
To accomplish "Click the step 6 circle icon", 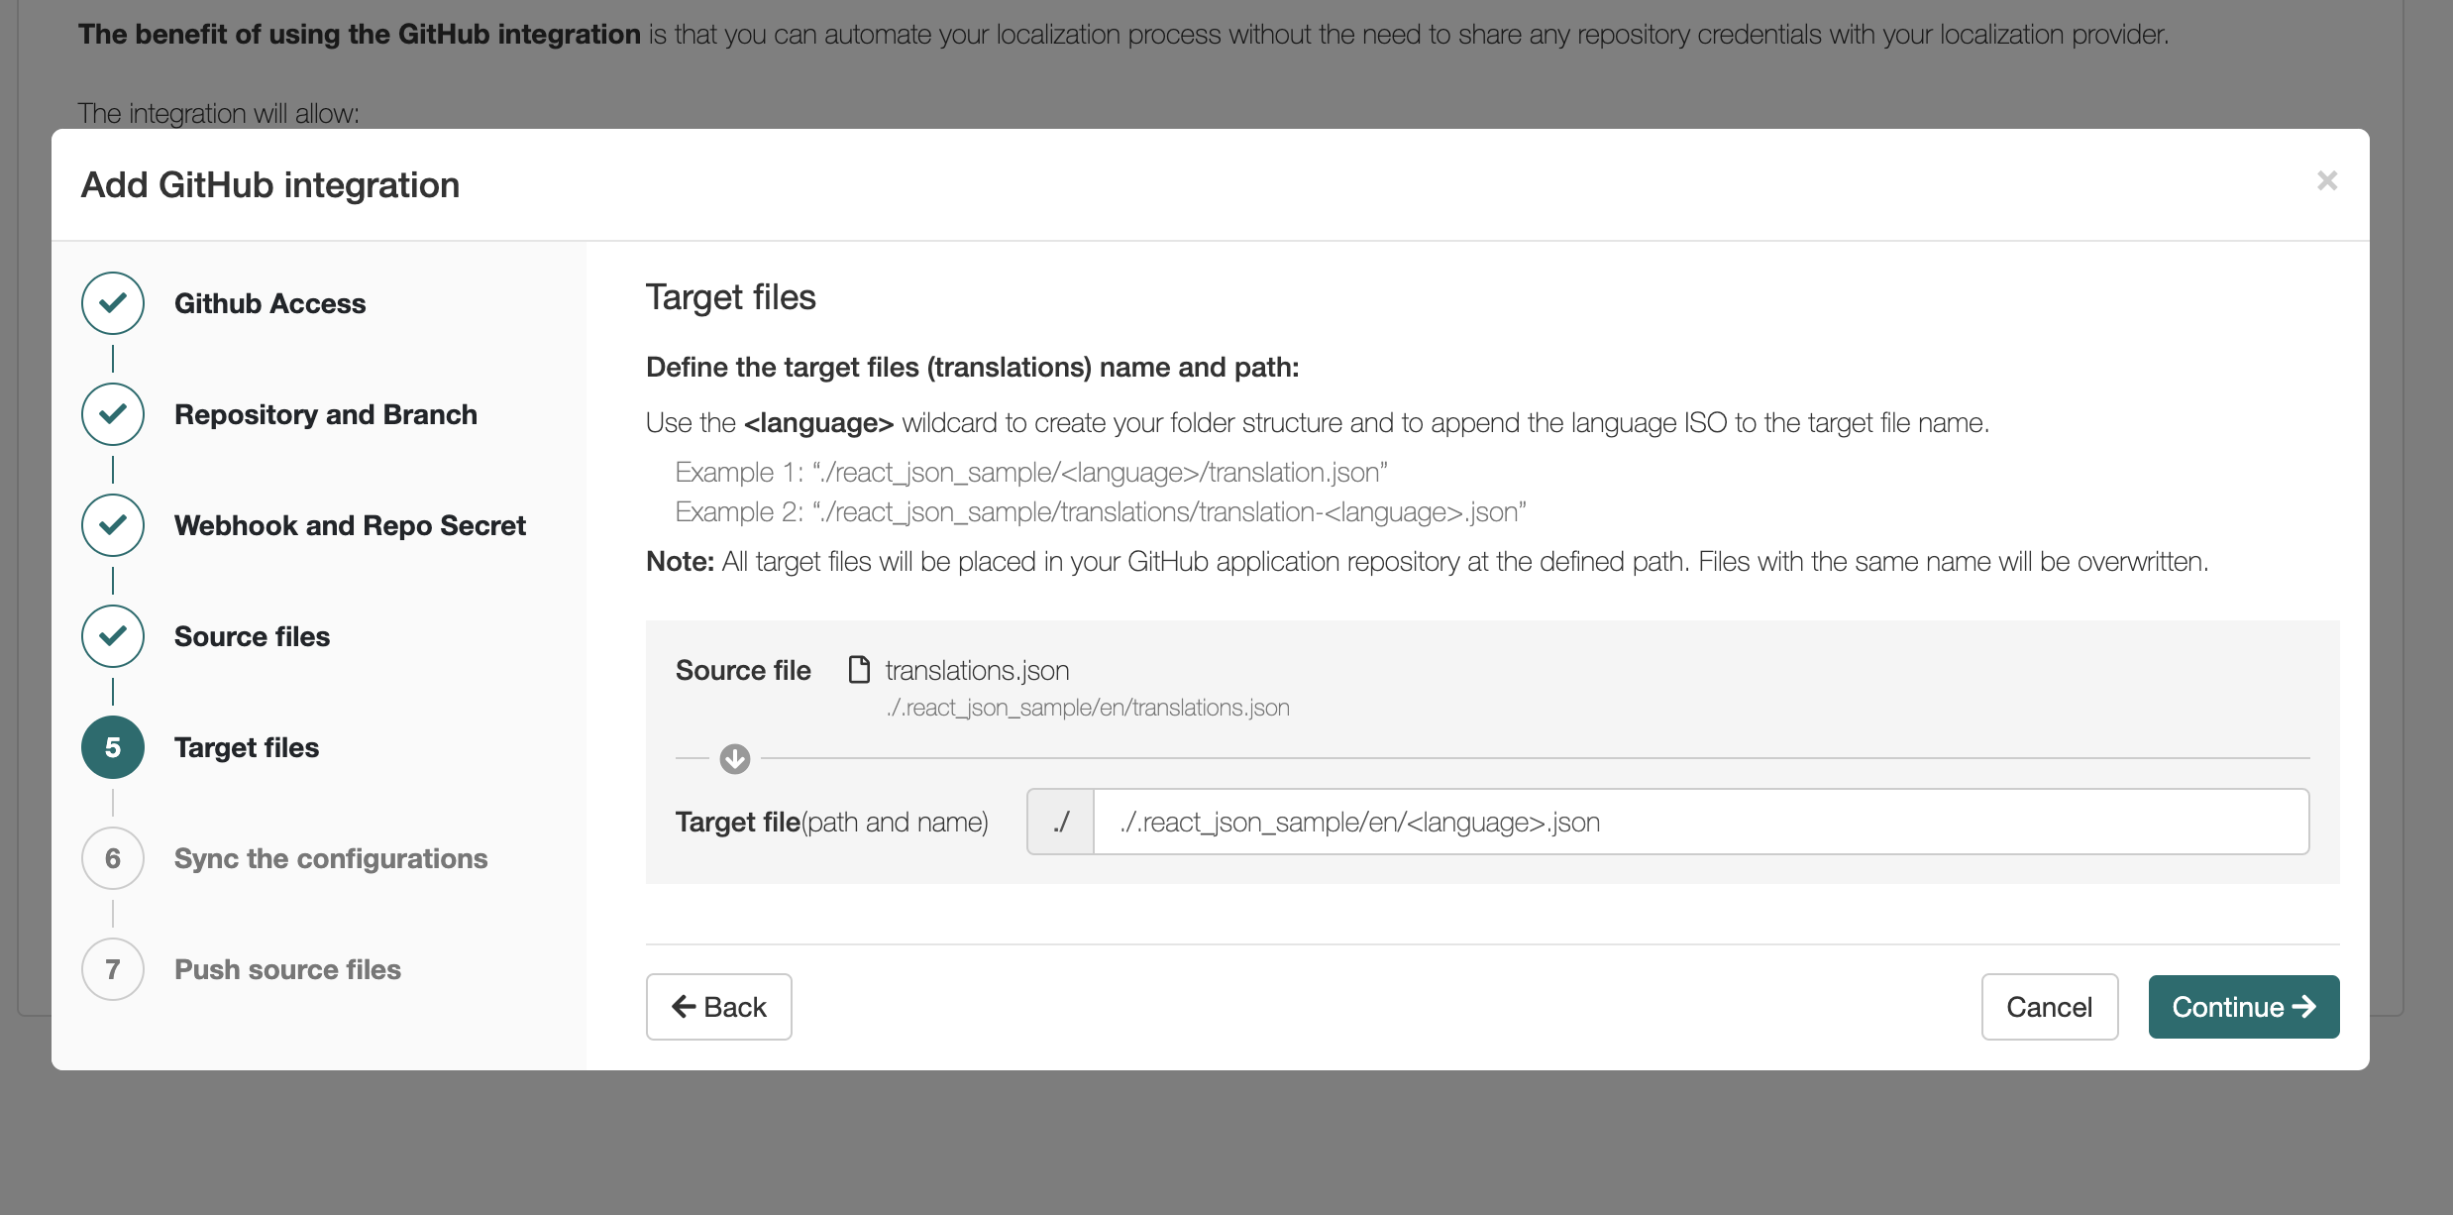I will (113, 858).
